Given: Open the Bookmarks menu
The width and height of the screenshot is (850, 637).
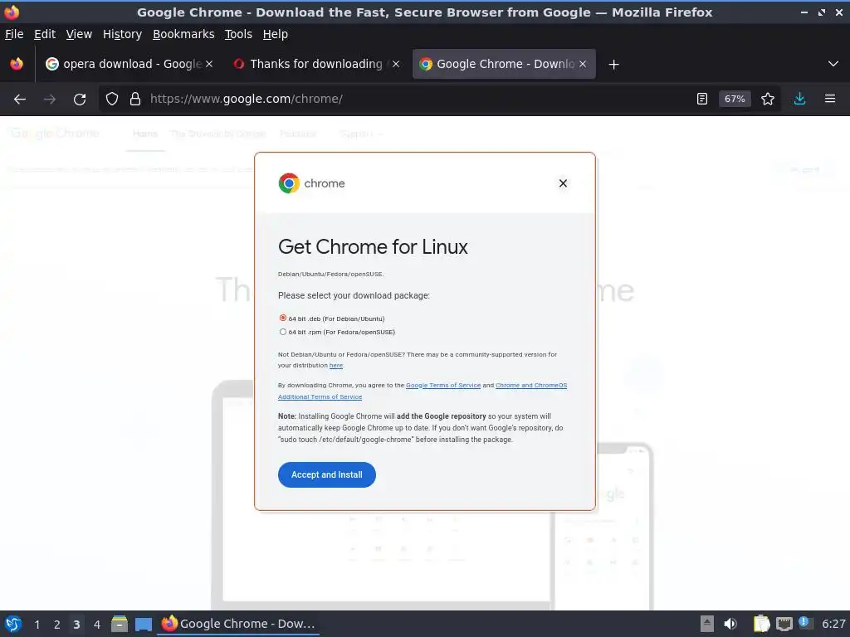Looking at the screenshot, I should coord(183,34).
